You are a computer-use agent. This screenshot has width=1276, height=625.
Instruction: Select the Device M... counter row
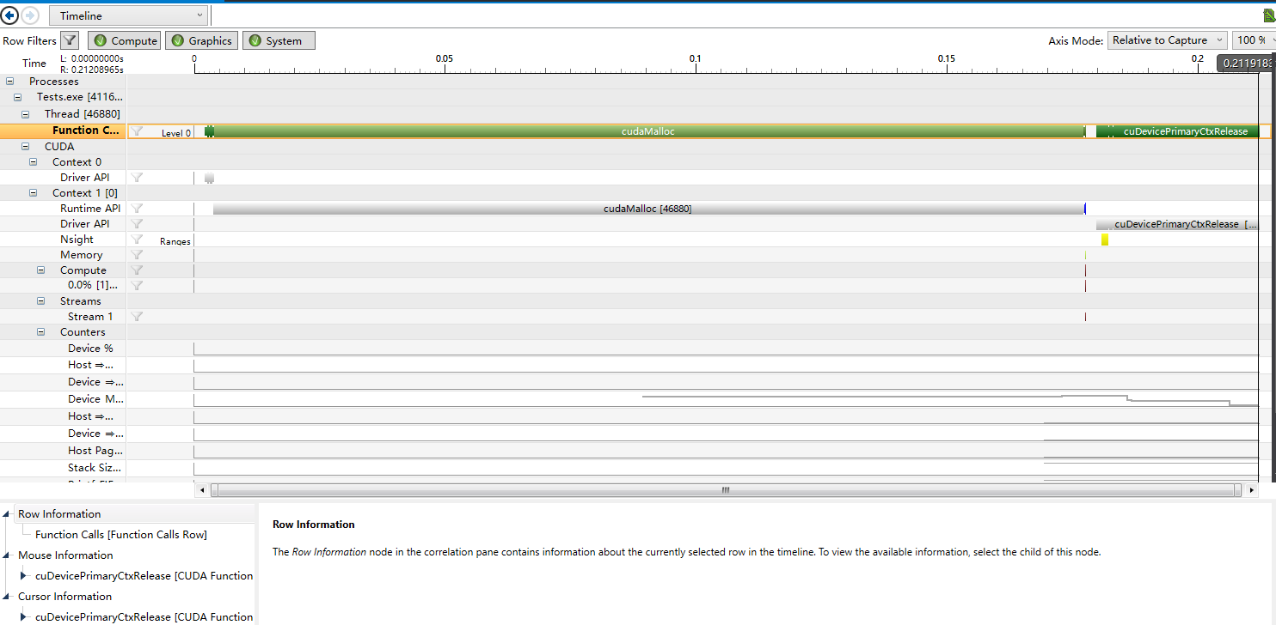coord(96,399)
